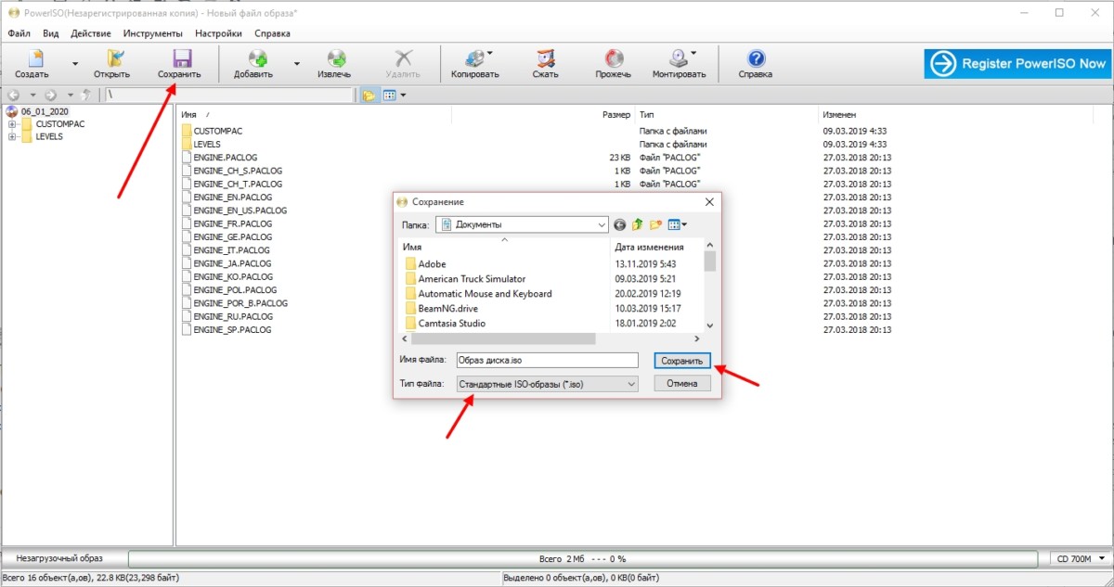This screenshot has height=587, width=1114.
Task: Click the Copy disc (Копировать) icon
Action: pyautogui.click(x=474, y=59)
